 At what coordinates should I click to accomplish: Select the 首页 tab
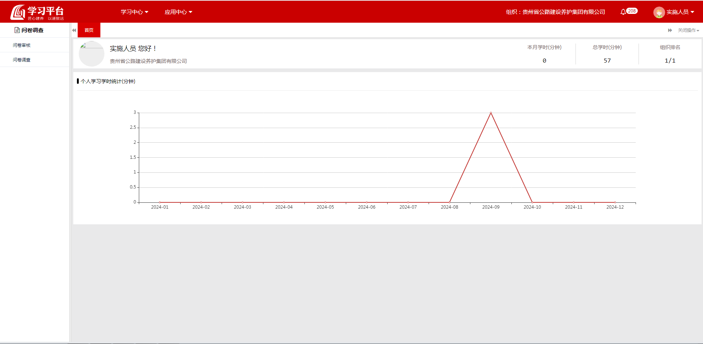(89, 30)
